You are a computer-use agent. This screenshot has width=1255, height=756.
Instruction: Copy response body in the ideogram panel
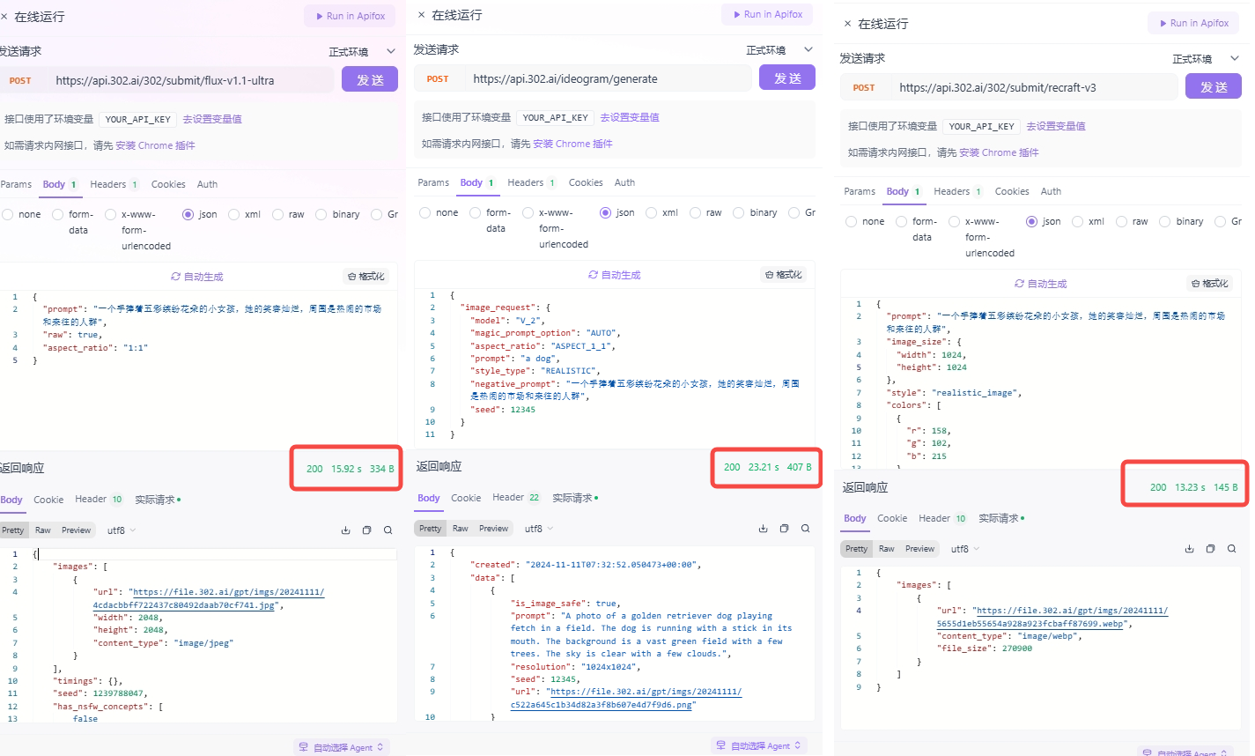[784, 529]
